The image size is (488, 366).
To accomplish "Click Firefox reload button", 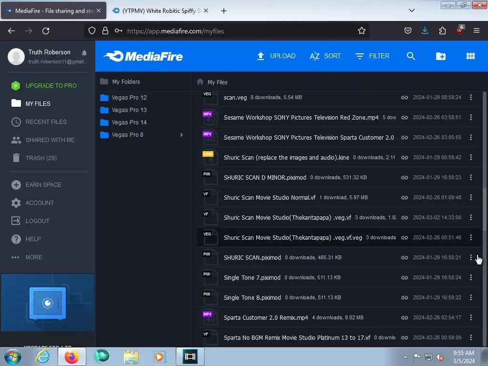I will tap(46, 31).
